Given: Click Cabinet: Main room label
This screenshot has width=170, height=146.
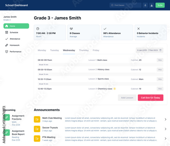Looking at the screenshot, I should point(137,79).
